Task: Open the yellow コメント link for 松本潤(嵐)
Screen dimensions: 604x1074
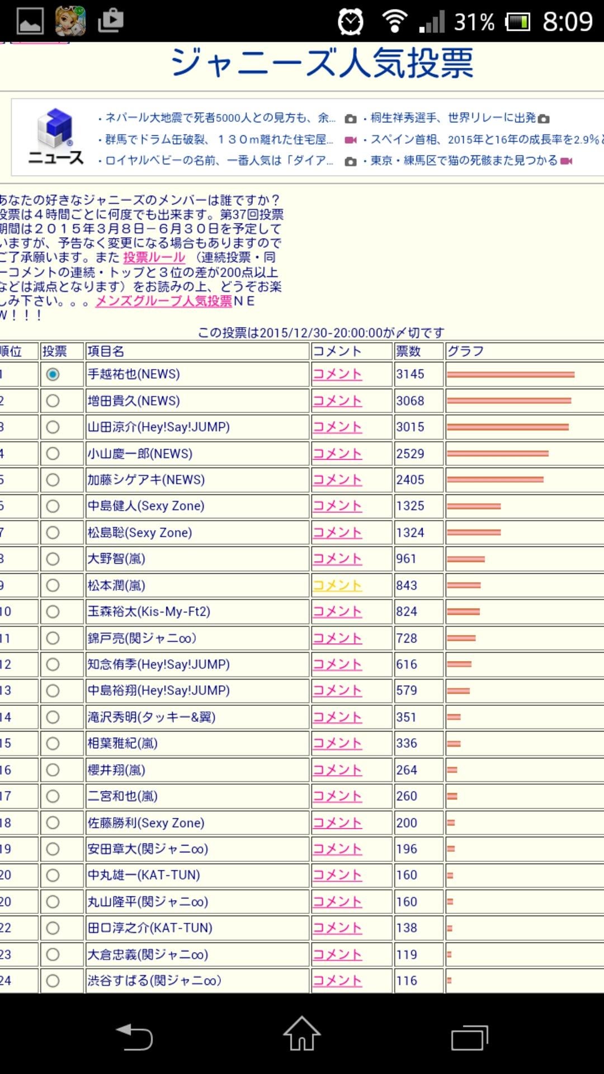Action: click(x=337, y=585)
